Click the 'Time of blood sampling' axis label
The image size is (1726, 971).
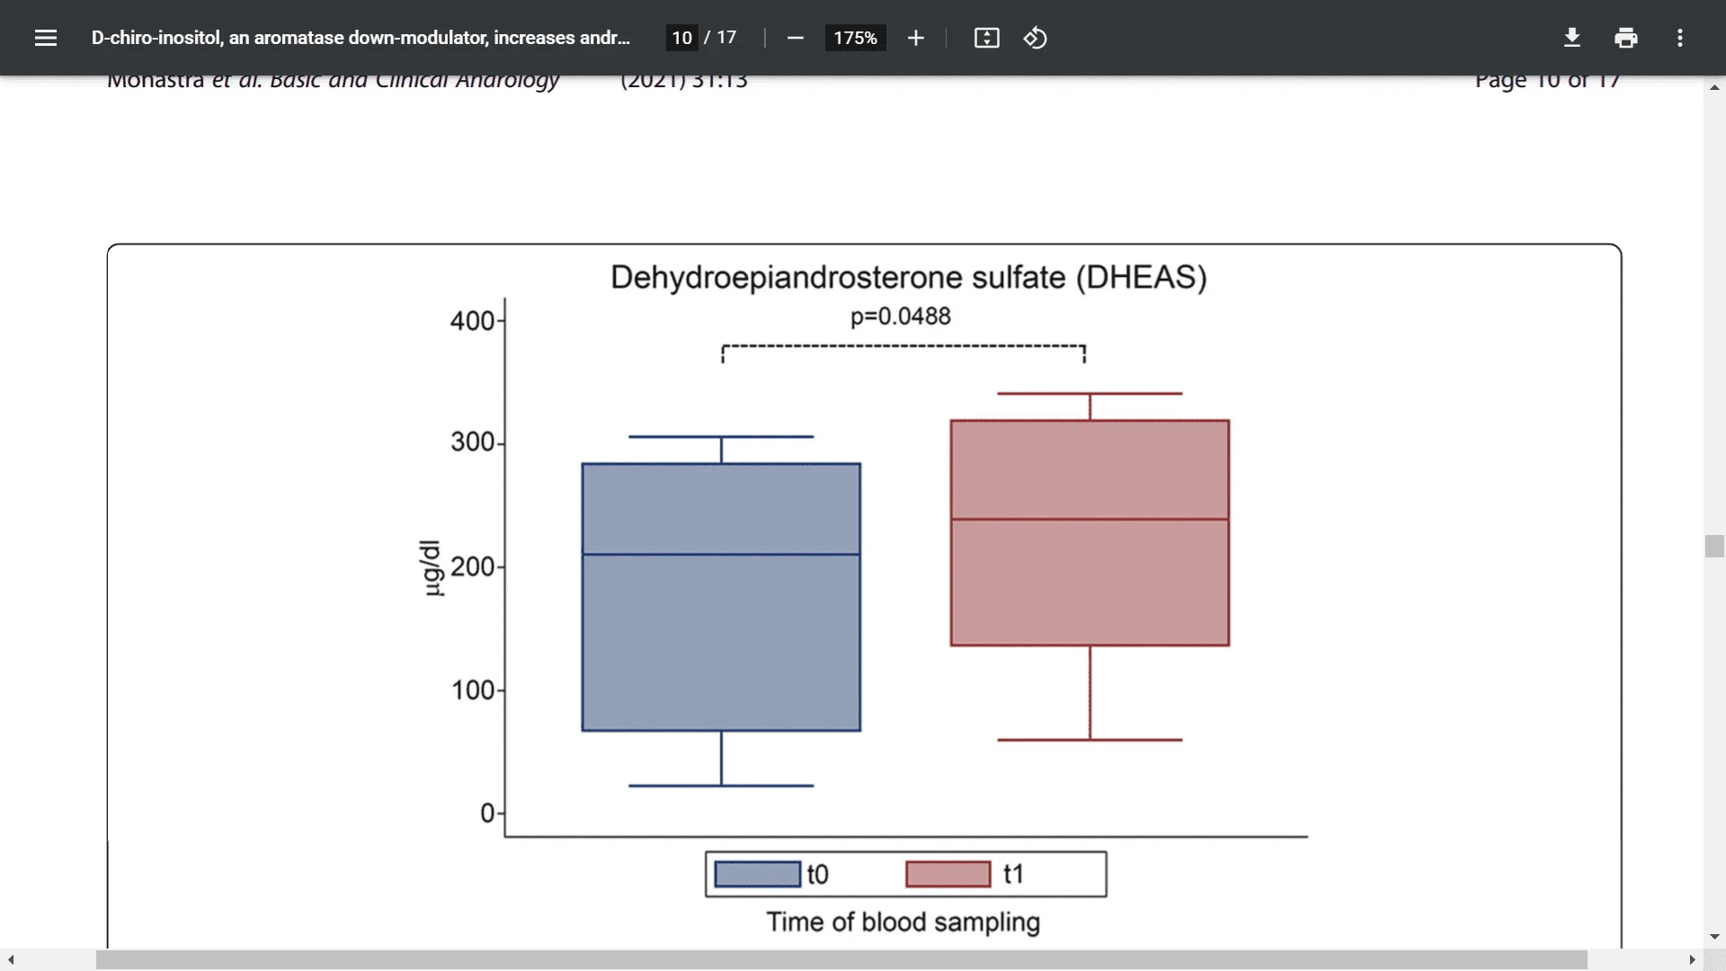(903, 922)
